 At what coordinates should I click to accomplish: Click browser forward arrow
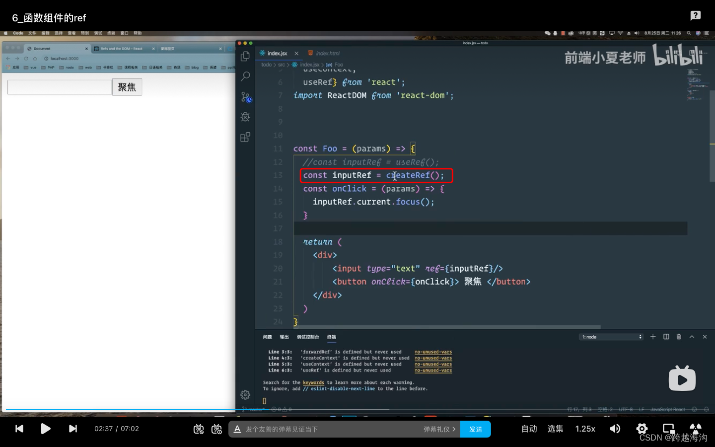point(17,58)
